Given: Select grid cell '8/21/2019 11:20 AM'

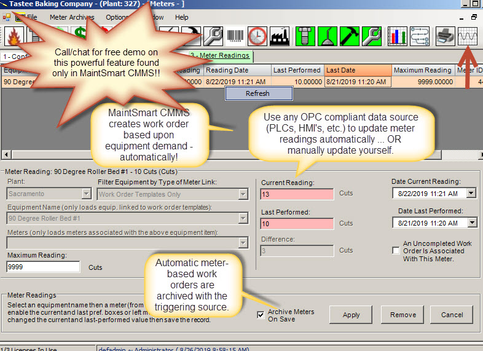Looking at the screenshot, I should tap(358, 82).
